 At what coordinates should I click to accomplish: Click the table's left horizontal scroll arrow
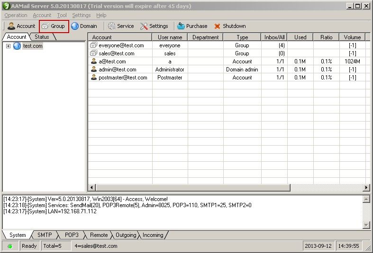(x=92, y=187)
